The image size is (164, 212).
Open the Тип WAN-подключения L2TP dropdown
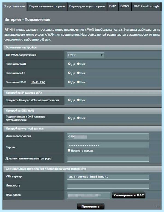click(x=86, y=55)
